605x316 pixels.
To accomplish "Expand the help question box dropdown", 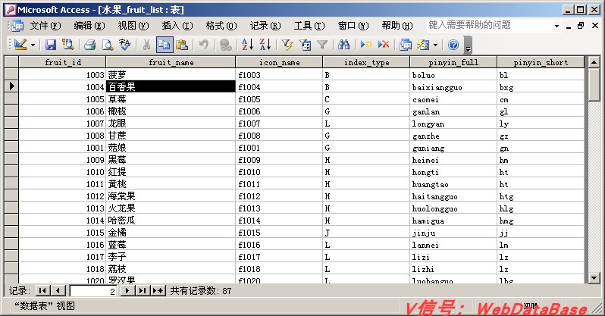I will [556, 26].
